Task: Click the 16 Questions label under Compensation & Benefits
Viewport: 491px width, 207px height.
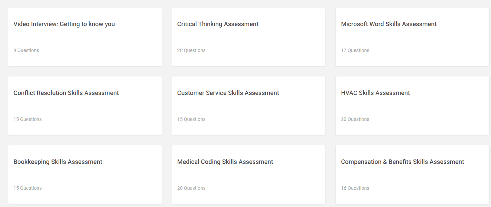Action: click(x=355, y=188)
